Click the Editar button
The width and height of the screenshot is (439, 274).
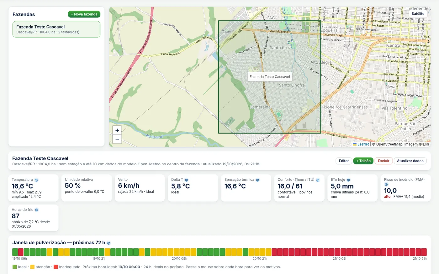coord(344,161)
